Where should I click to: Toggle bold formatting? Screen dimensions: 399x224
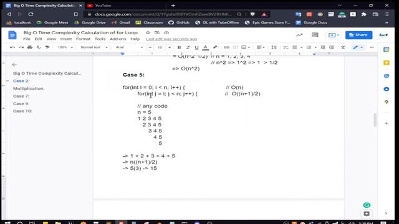click(x=179, y=47)
